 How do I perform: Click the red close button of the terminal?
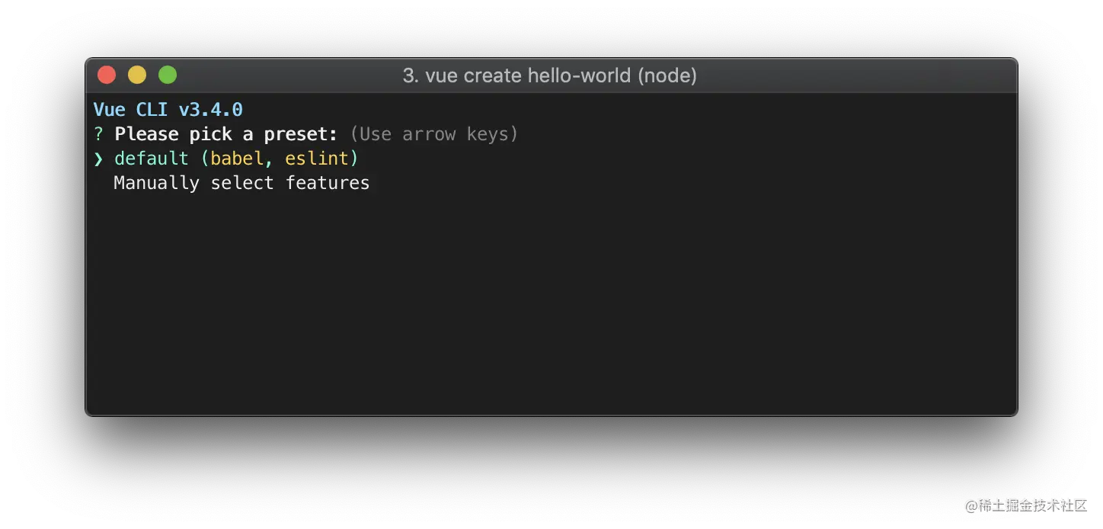(x=107, y=75)
